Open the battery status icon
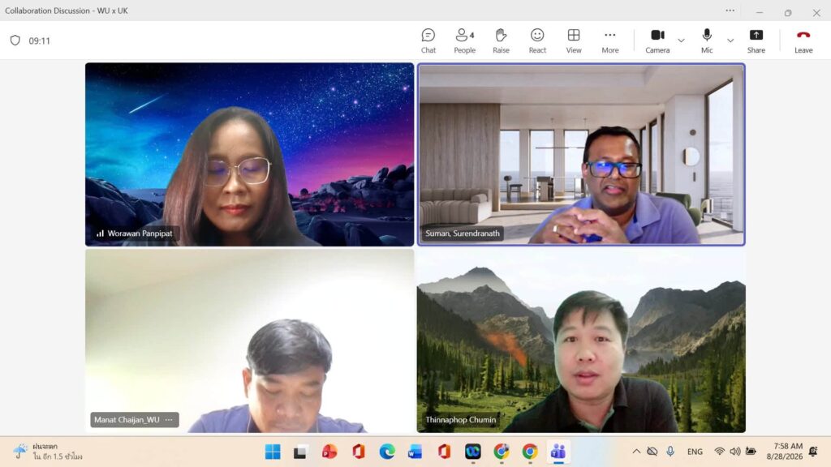The image size is (831, 467). (751, 452)
